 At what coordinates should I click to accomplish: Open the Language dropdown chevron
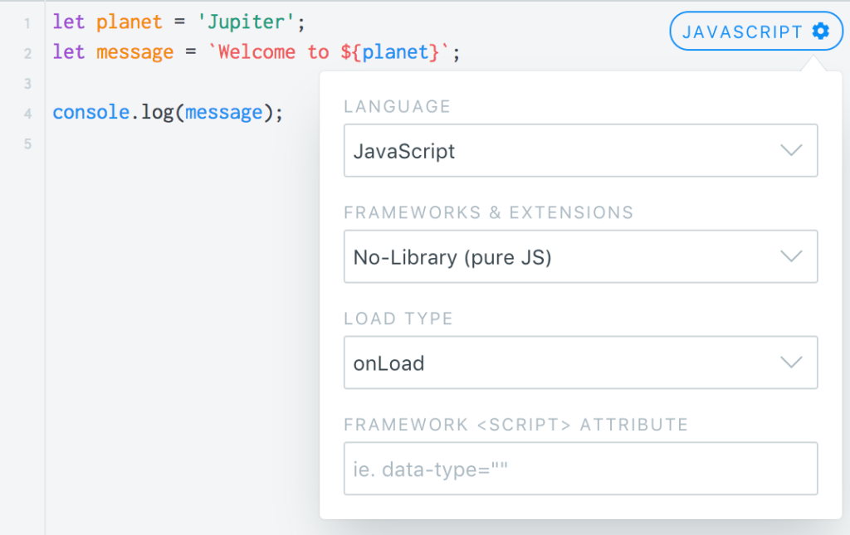click(x=791, y=150)
